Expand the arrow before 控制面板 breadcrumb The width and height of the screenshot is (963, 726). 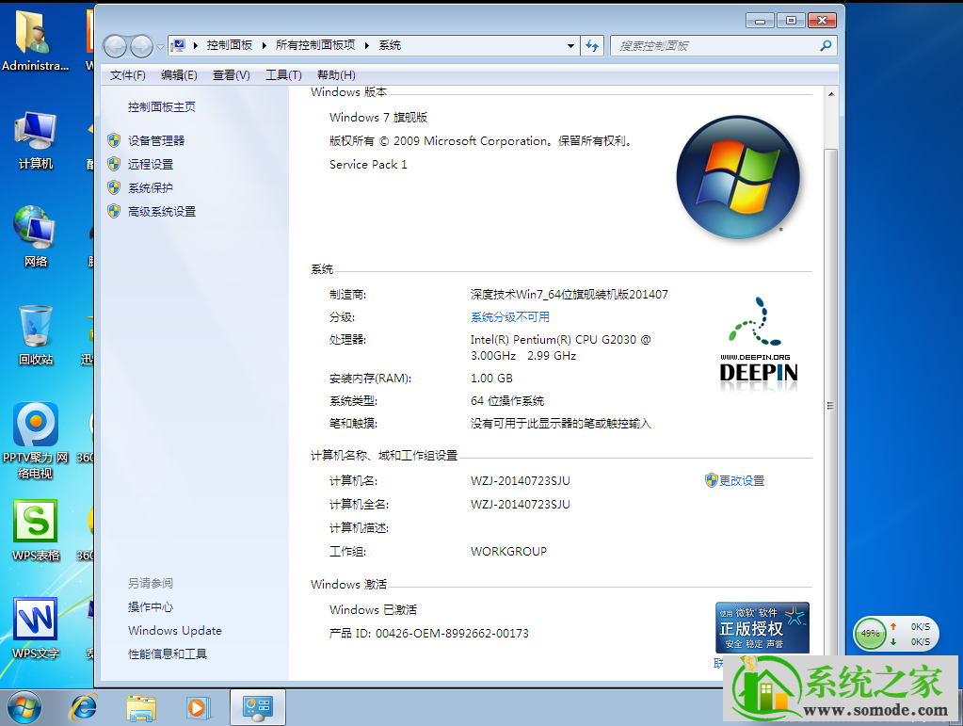pyautogui.click(x=195, y=45)
